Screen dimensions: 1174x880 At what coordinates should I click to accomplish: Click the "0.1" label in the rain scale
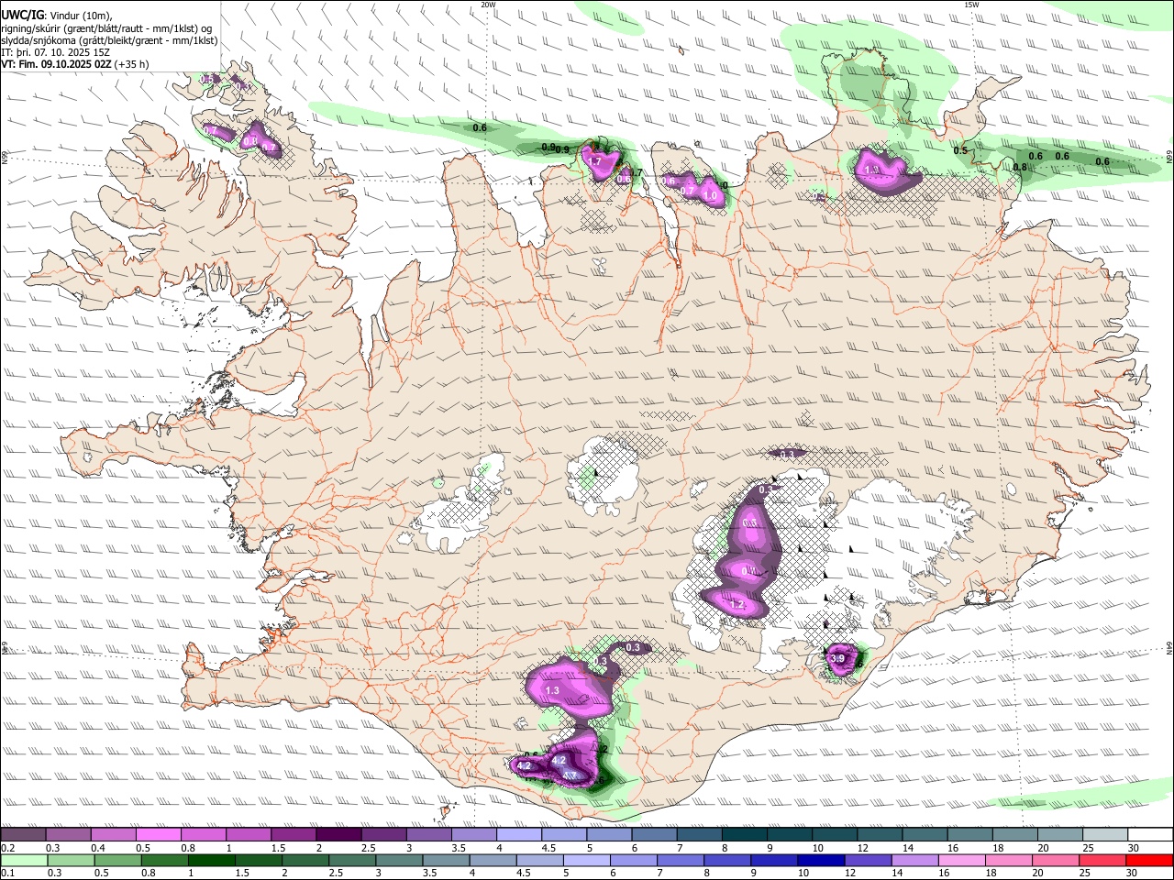(x=6, y=873)
